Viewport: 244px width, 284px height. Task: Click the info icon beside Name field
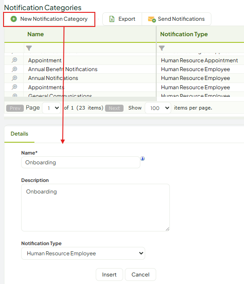click(143, 159)
